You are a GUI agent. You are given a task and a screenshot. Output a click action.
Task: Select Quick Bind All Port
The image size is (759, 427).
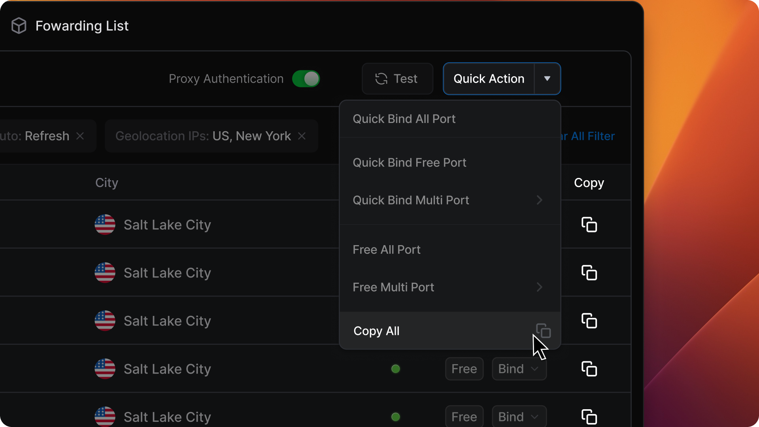pyautogui.click(x=404, y=119)
